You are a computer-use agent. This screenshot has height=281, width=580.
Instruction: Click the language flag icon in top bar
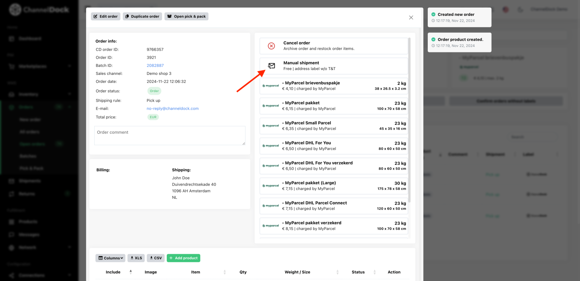tap(505, 10)
